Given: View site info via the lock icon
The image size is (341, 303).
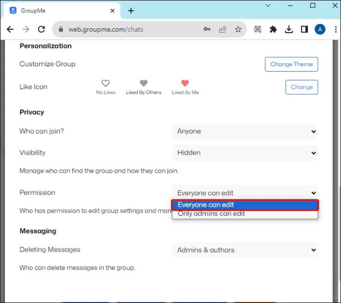Looking at the screenshot, I should point(61,29).
